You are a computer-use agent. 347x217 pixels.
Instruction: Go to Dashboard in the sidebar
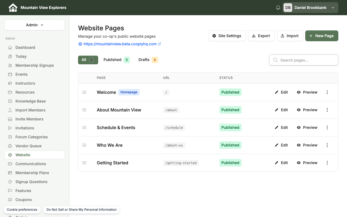tap(34, 47)
